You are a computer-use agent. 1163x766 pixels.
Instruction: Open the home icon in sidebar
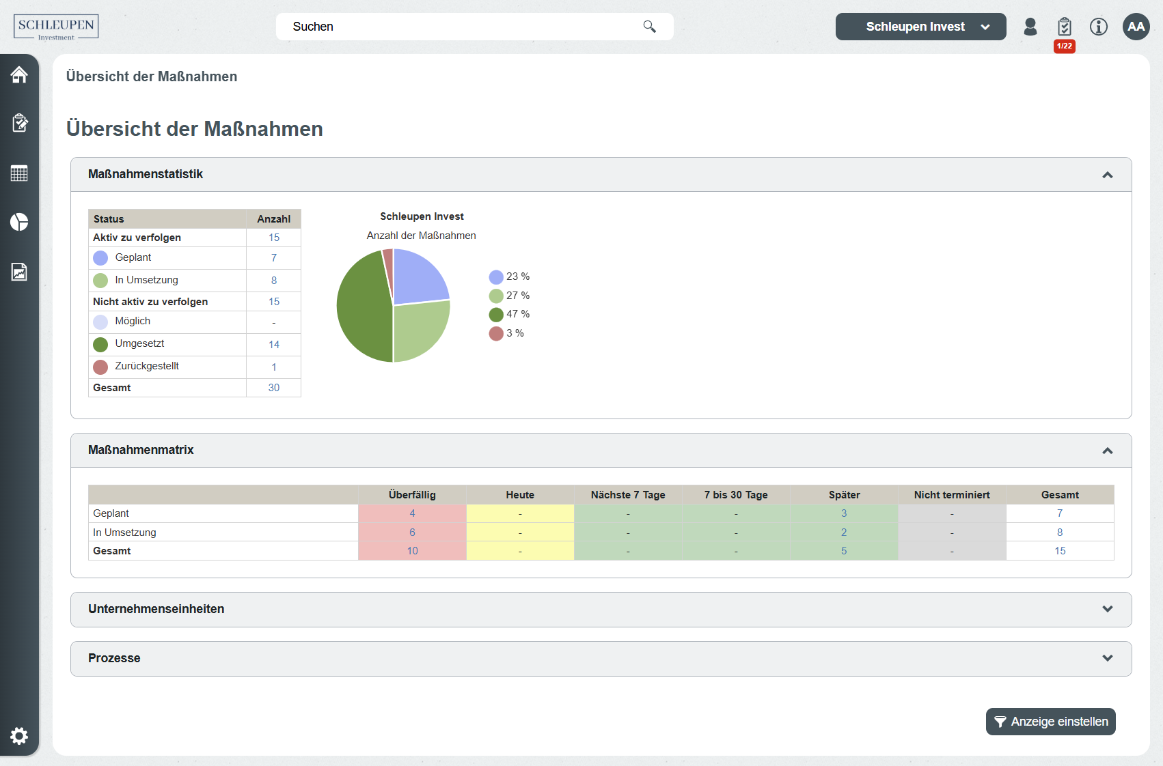coord(19,74)
